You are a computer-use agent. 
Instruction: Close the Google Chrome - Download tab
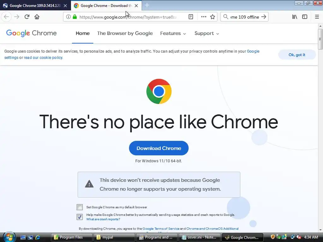[136, 6]
